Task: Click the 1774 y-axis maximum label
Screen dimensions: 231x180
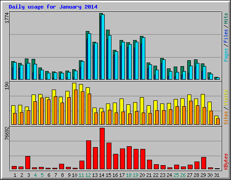Action: pos(7,18)
